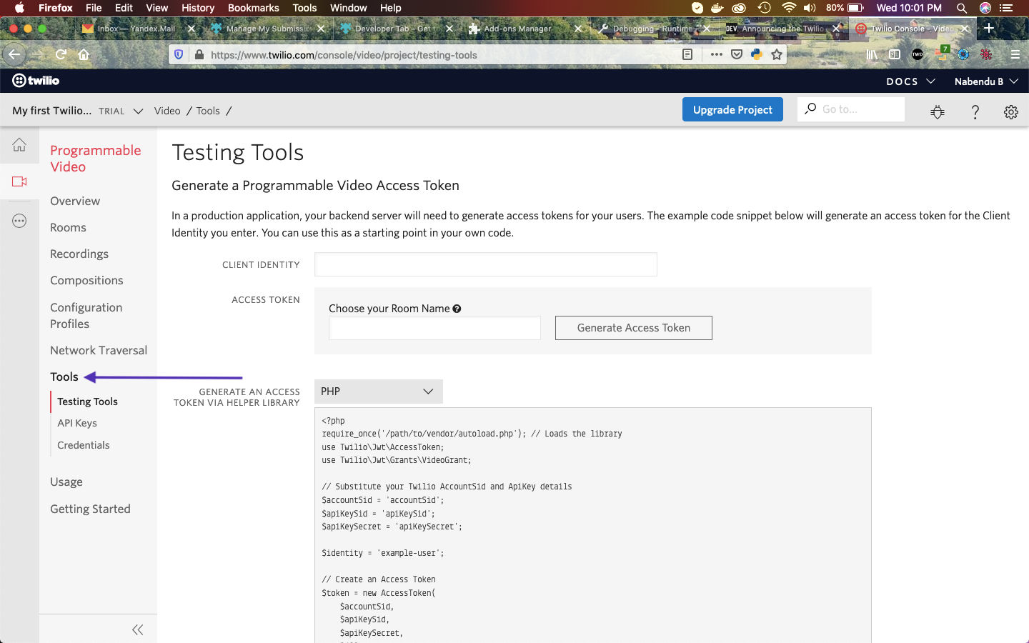The width and height of the screenshot is (1029, 643).
Task: Open the Nabendu B account dropdown
Action: coord(986,81)
